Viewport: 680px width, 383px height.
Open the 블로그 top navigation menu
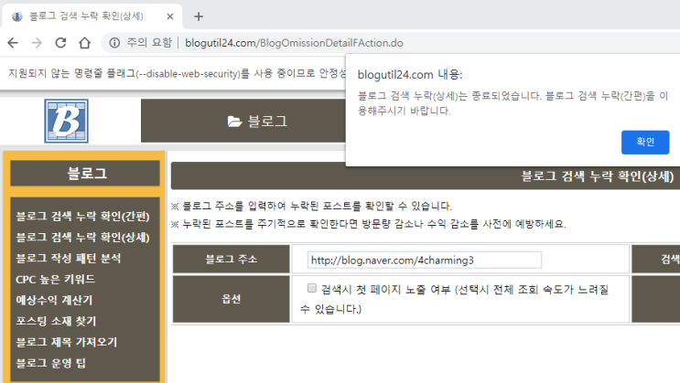(x=257, y=121)
